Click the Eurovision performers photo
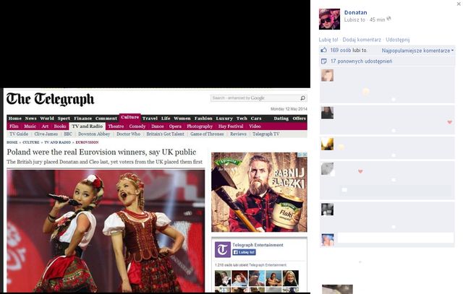The height and width of the screenshot is (294, 463). tap(106, 230)
